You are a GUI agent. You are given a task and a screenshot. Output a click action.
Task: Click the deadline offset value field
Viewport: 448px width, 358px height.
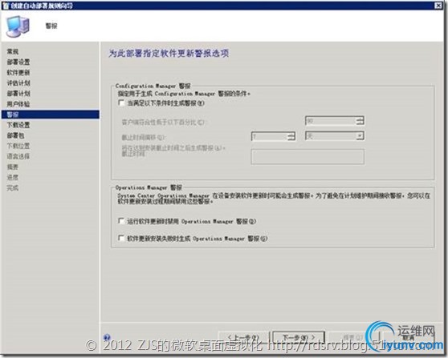(x=270, y=136)
